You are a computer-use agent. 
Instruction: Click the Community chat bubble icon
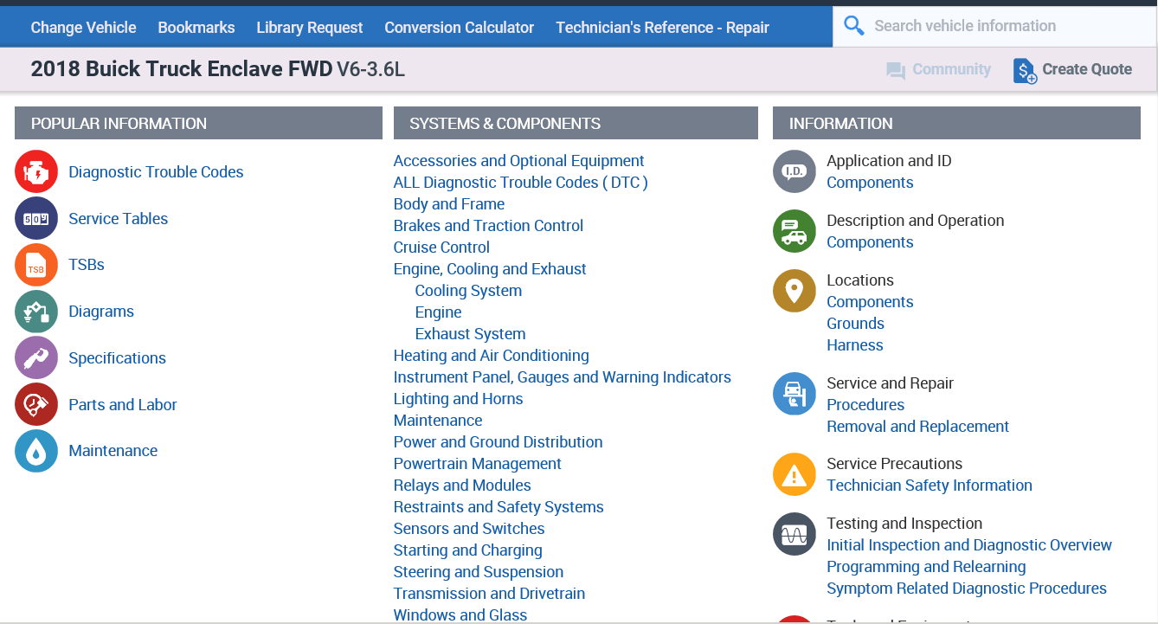pyautogui.click(x=896, y=71)
